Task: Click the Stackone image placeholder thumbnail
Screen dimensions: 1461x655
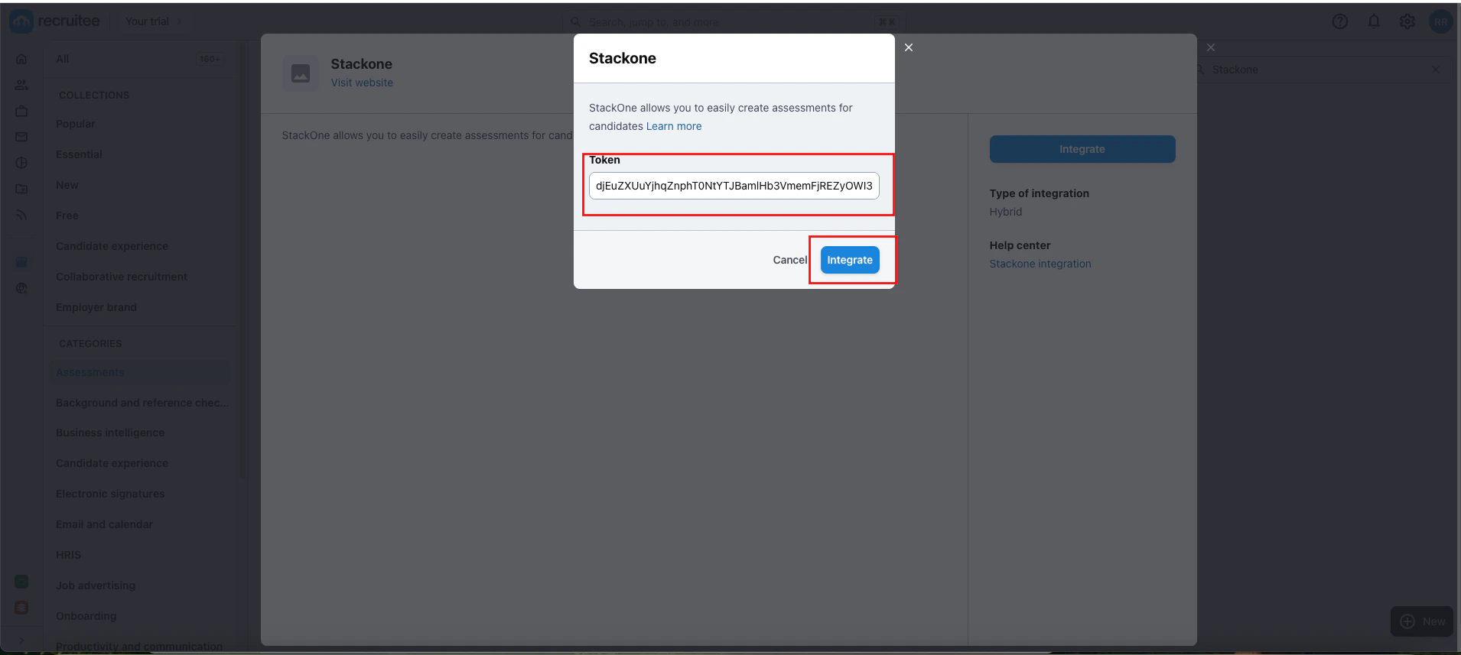Action: click(x=301, y=73)
